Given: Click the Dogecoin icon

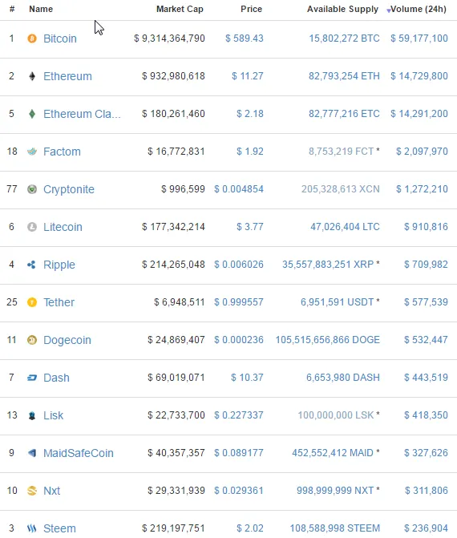Looking at the screenshot, I should point(32,340).
